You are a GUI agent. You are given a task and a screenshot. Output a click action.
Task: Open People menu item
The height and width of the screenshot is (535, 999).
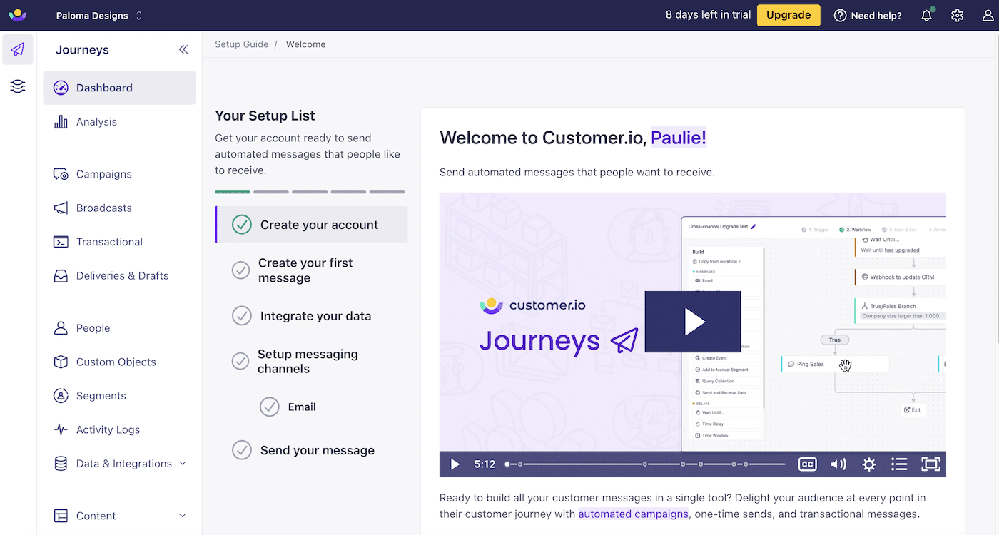[119, 328]
